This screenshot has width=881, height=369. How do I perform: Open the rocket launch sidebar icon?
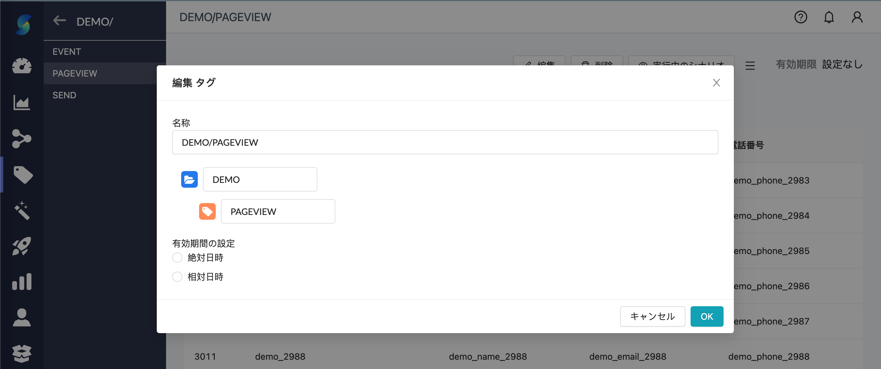[21, 246]
